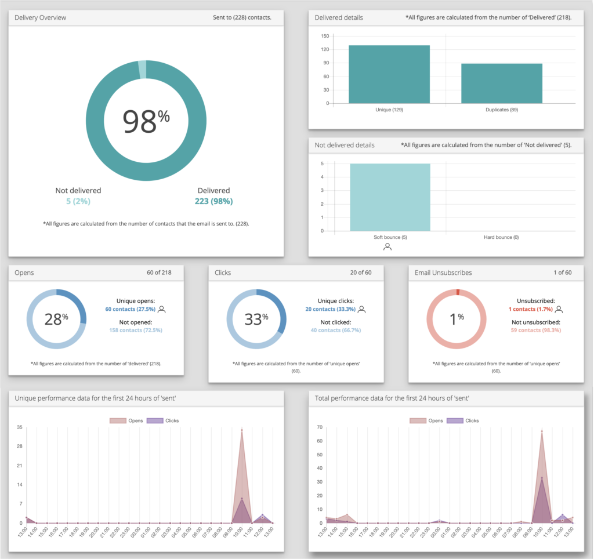Click the Not delivered details panel title
Screen dimensions: 594x559
tap(345, 145)
